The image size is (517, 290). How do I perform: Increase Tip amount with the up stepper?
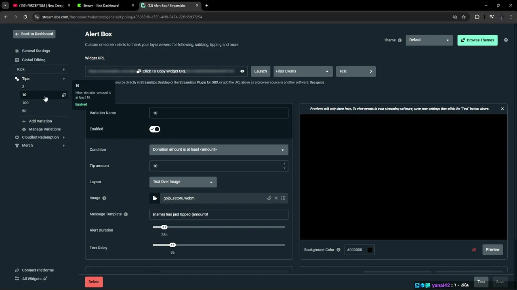click(x=284, y=164)
